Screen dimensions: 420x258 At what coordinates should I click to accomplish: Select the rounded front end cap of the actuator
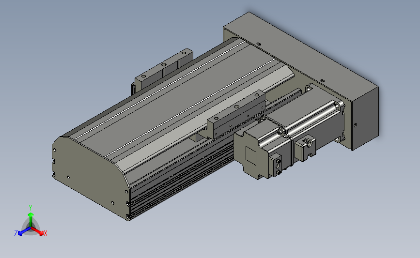91,178
